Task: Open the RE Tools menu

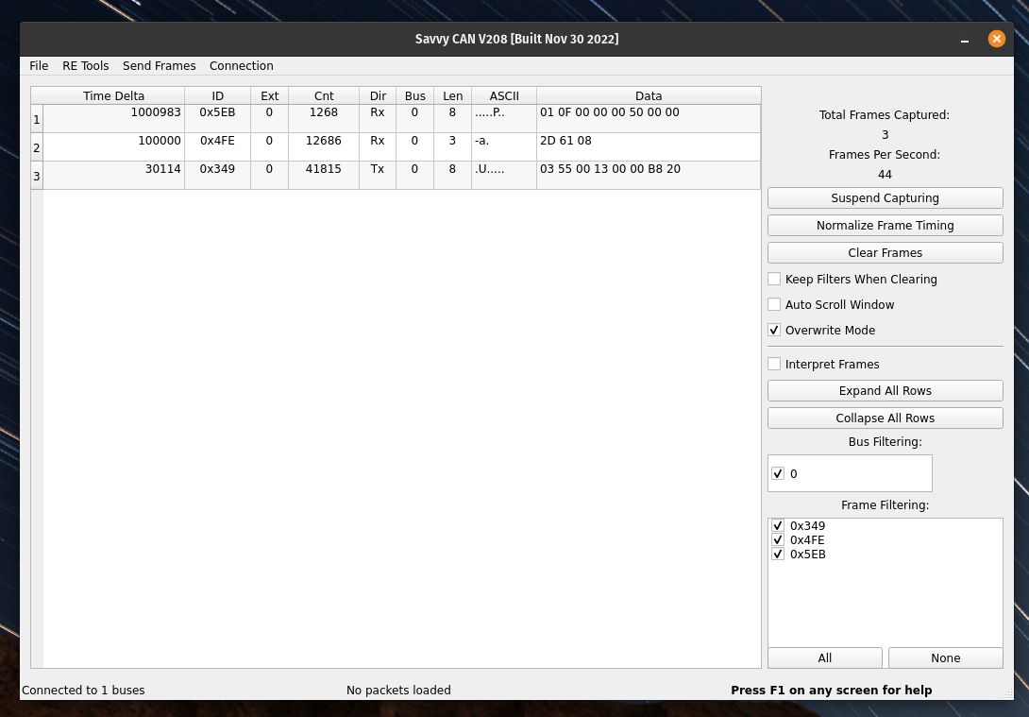Action: point(85,66)
